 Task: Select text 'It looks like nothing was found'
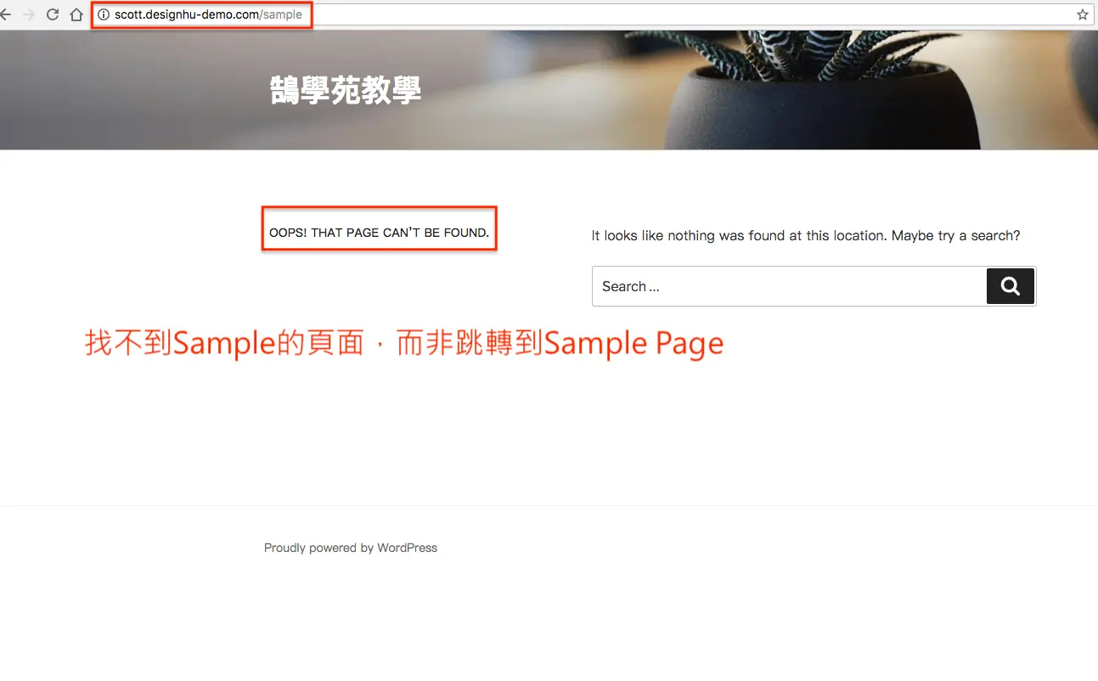coord(688,235)
